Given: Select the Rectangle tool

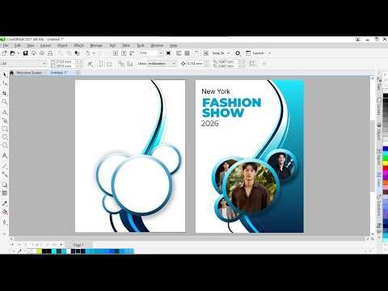Looking at the screenshot, I should point(5,129).
